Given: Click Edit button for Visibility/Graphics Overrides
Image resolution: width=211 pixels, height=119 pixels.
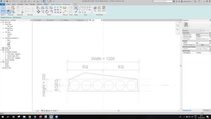Looking at the screenshot, I should pyautogui.click(x=203, y=45).
